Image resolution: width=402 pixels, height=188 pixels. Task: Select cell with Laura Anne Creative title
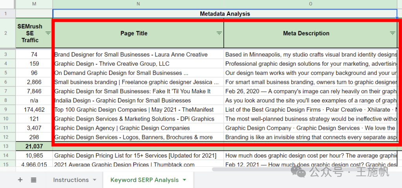point(138,54)
